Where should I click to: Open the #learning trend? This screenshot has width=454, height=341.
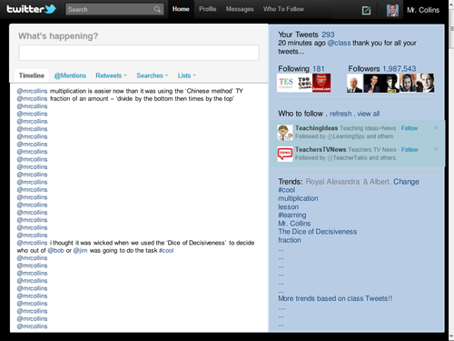pos(292,216)
